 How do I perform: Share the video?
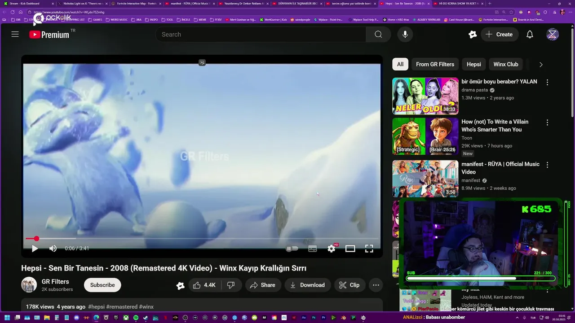(263, 285)
